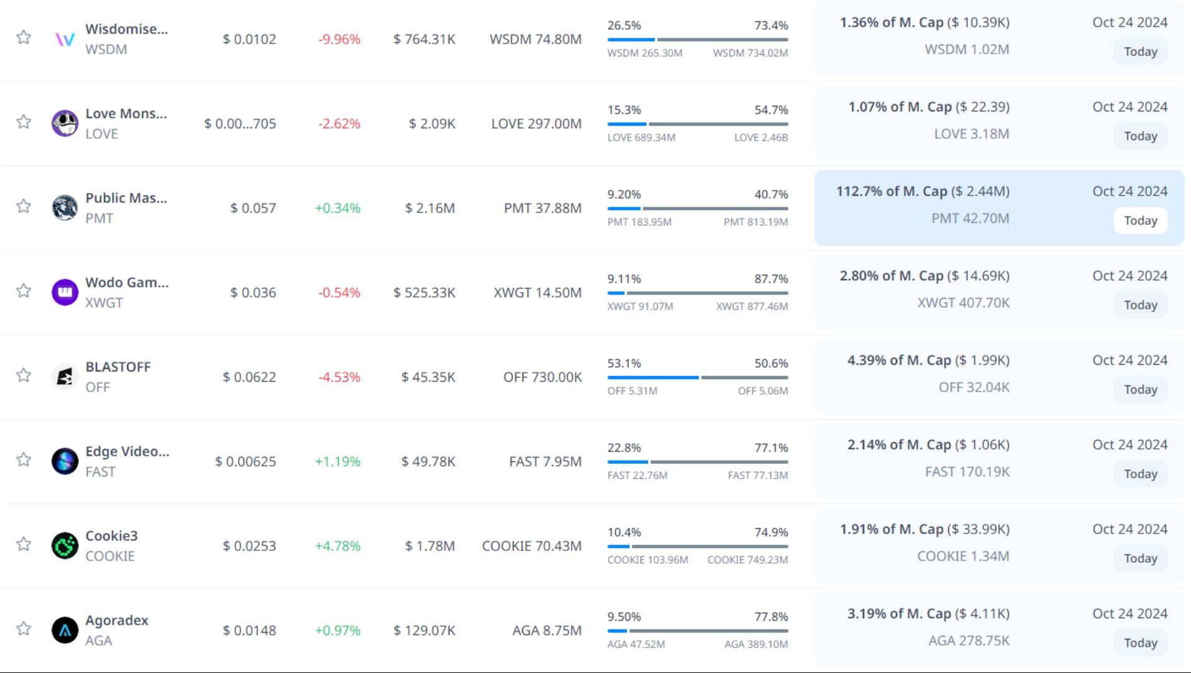Open the Edge Video name link
The image size is (1191, 673).
point(127,451)
